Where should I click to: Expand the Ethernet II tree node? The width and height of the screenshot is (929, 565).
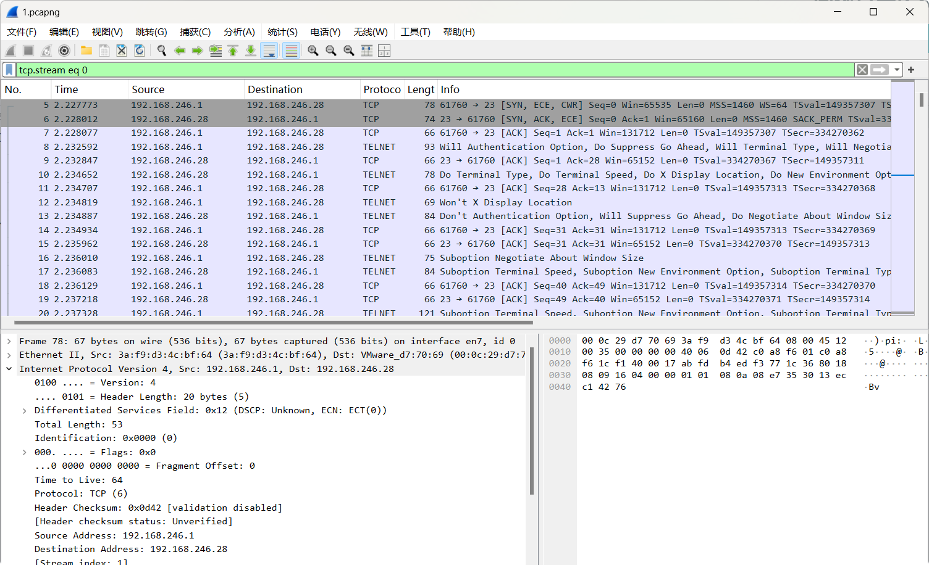pyautogui.click(x=9, y=355)
